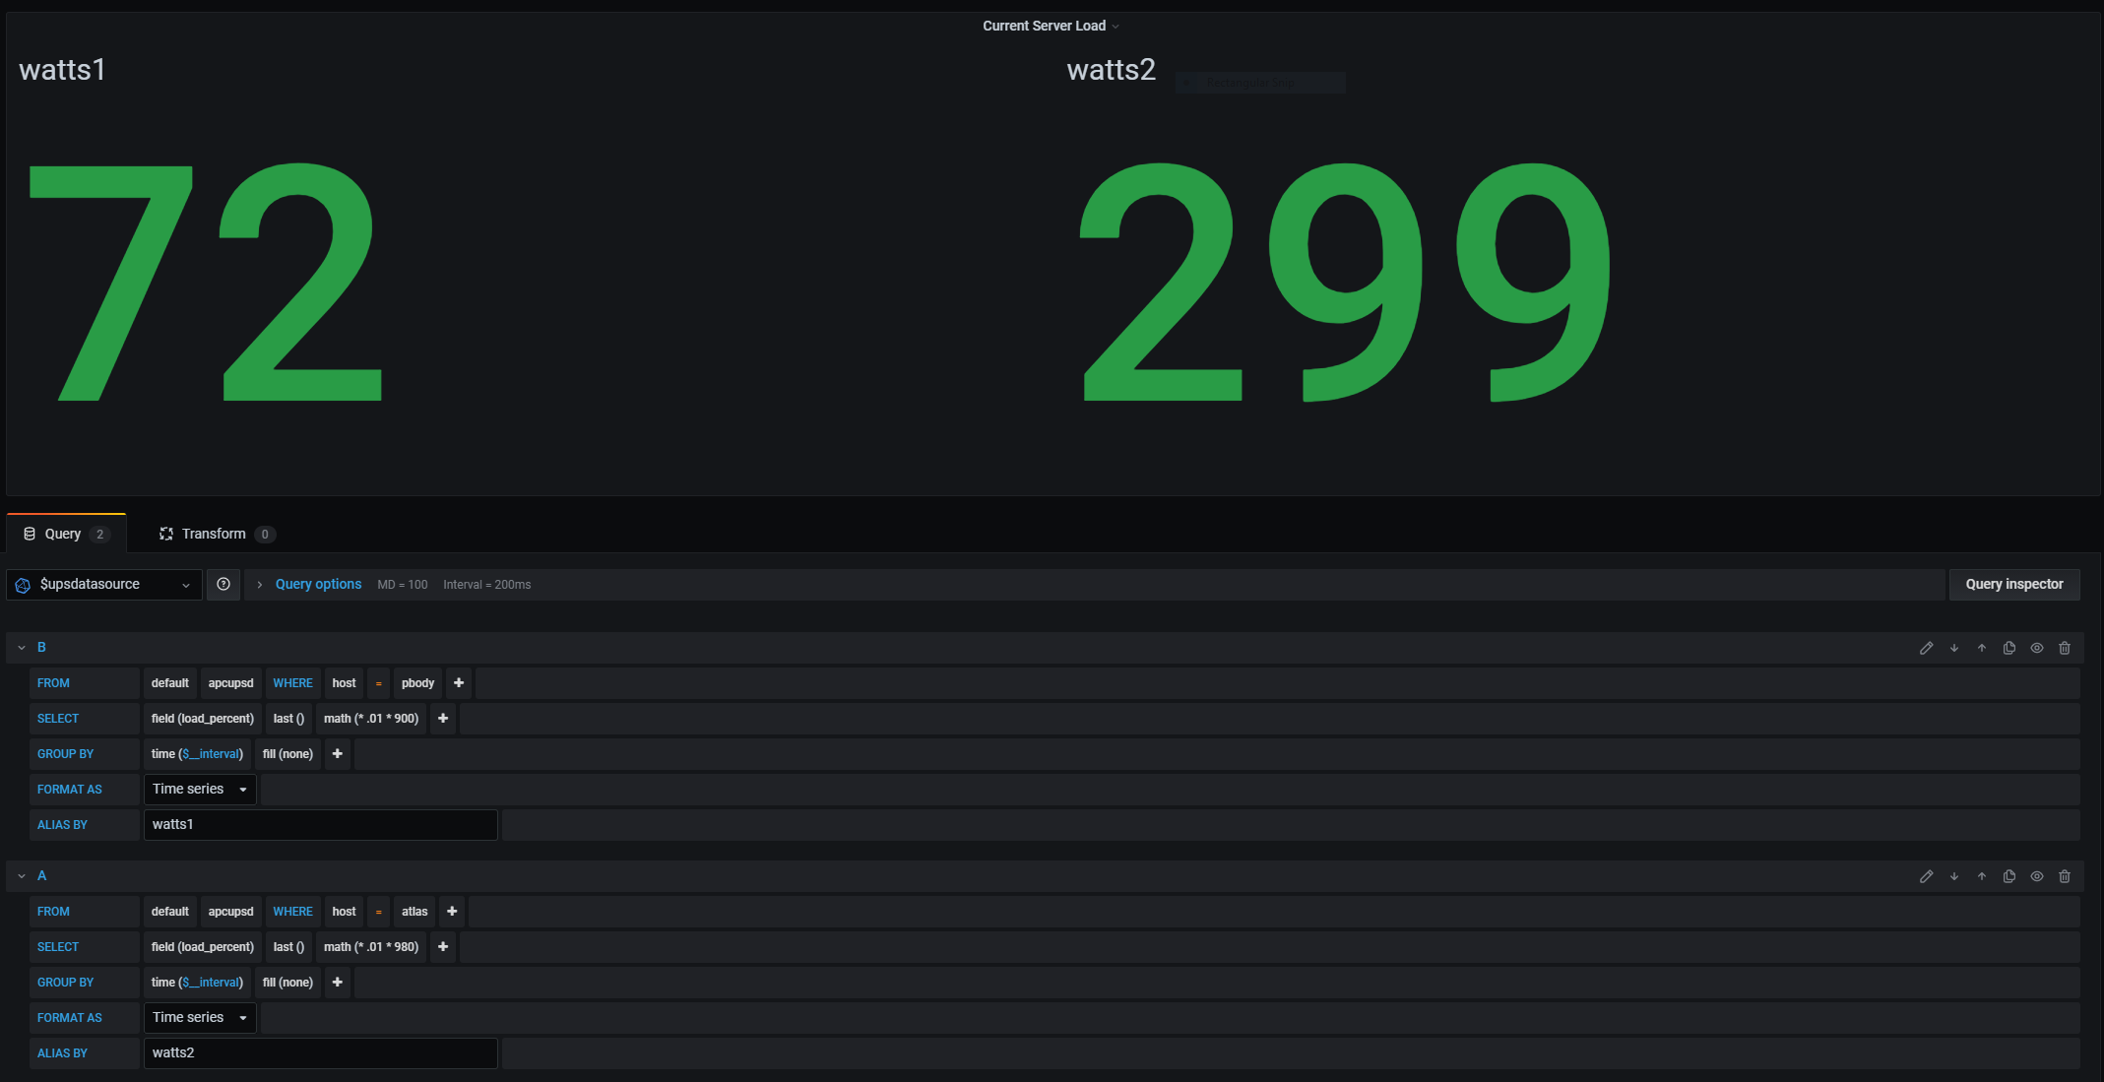
Task: Collapse query B row chevron
Action: coord(22,648)
